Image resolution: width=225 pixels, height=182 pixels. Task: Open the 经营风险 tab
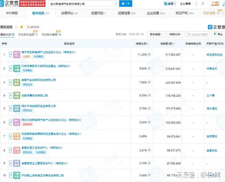pyautogui.click(x=99, y=13)
